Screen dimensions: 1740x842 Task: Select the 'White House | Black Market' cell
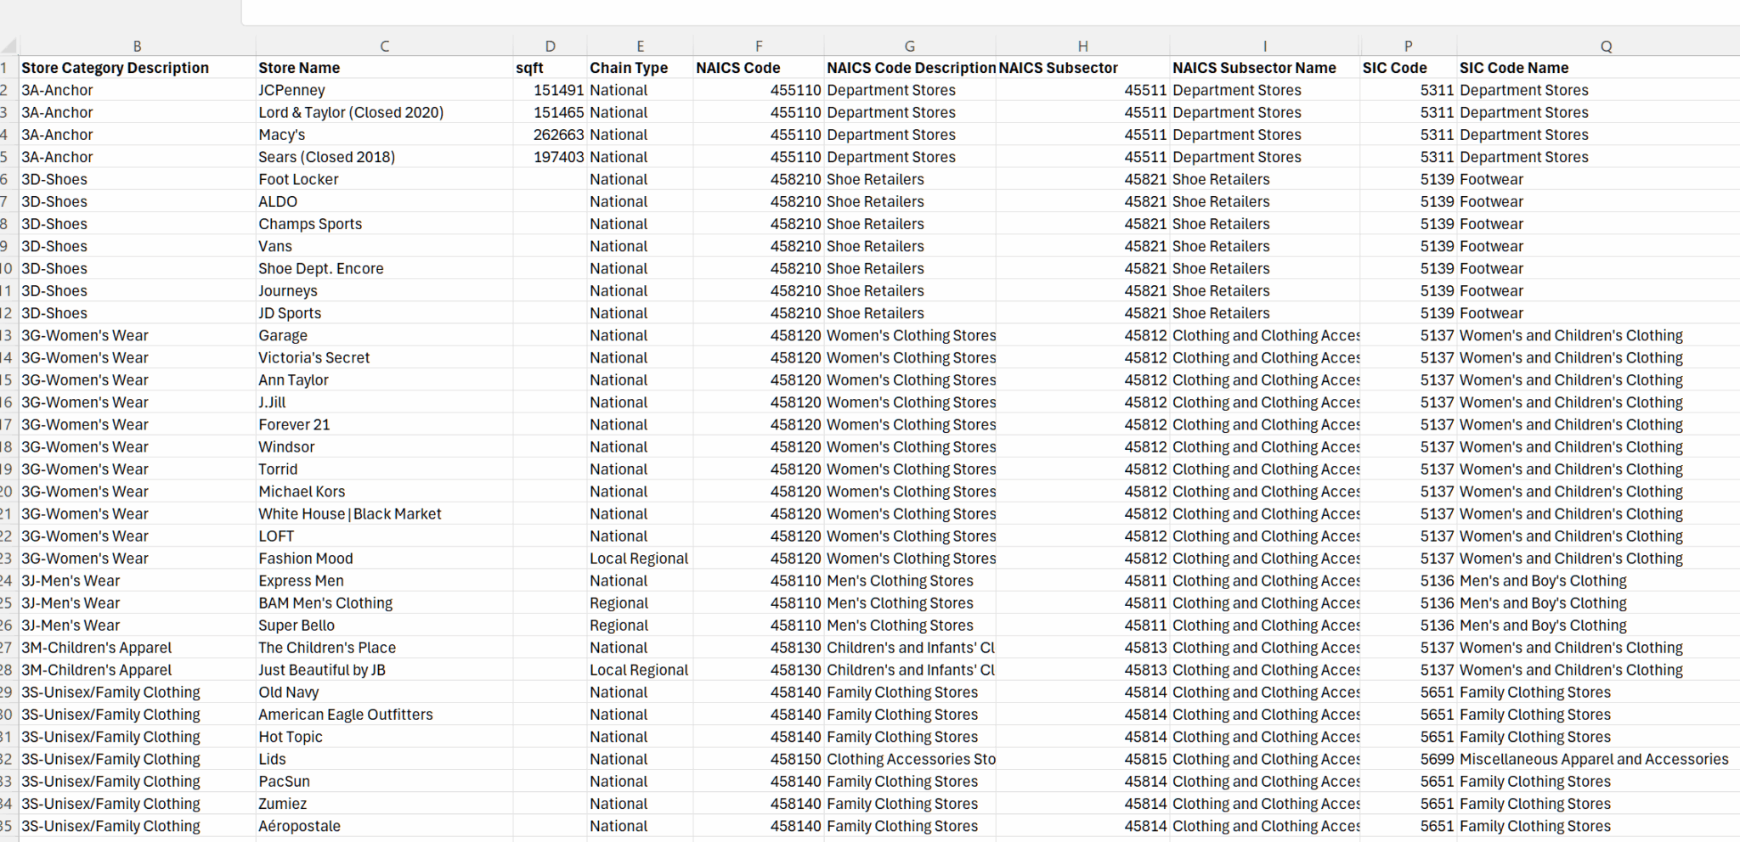tap(349, 514)
